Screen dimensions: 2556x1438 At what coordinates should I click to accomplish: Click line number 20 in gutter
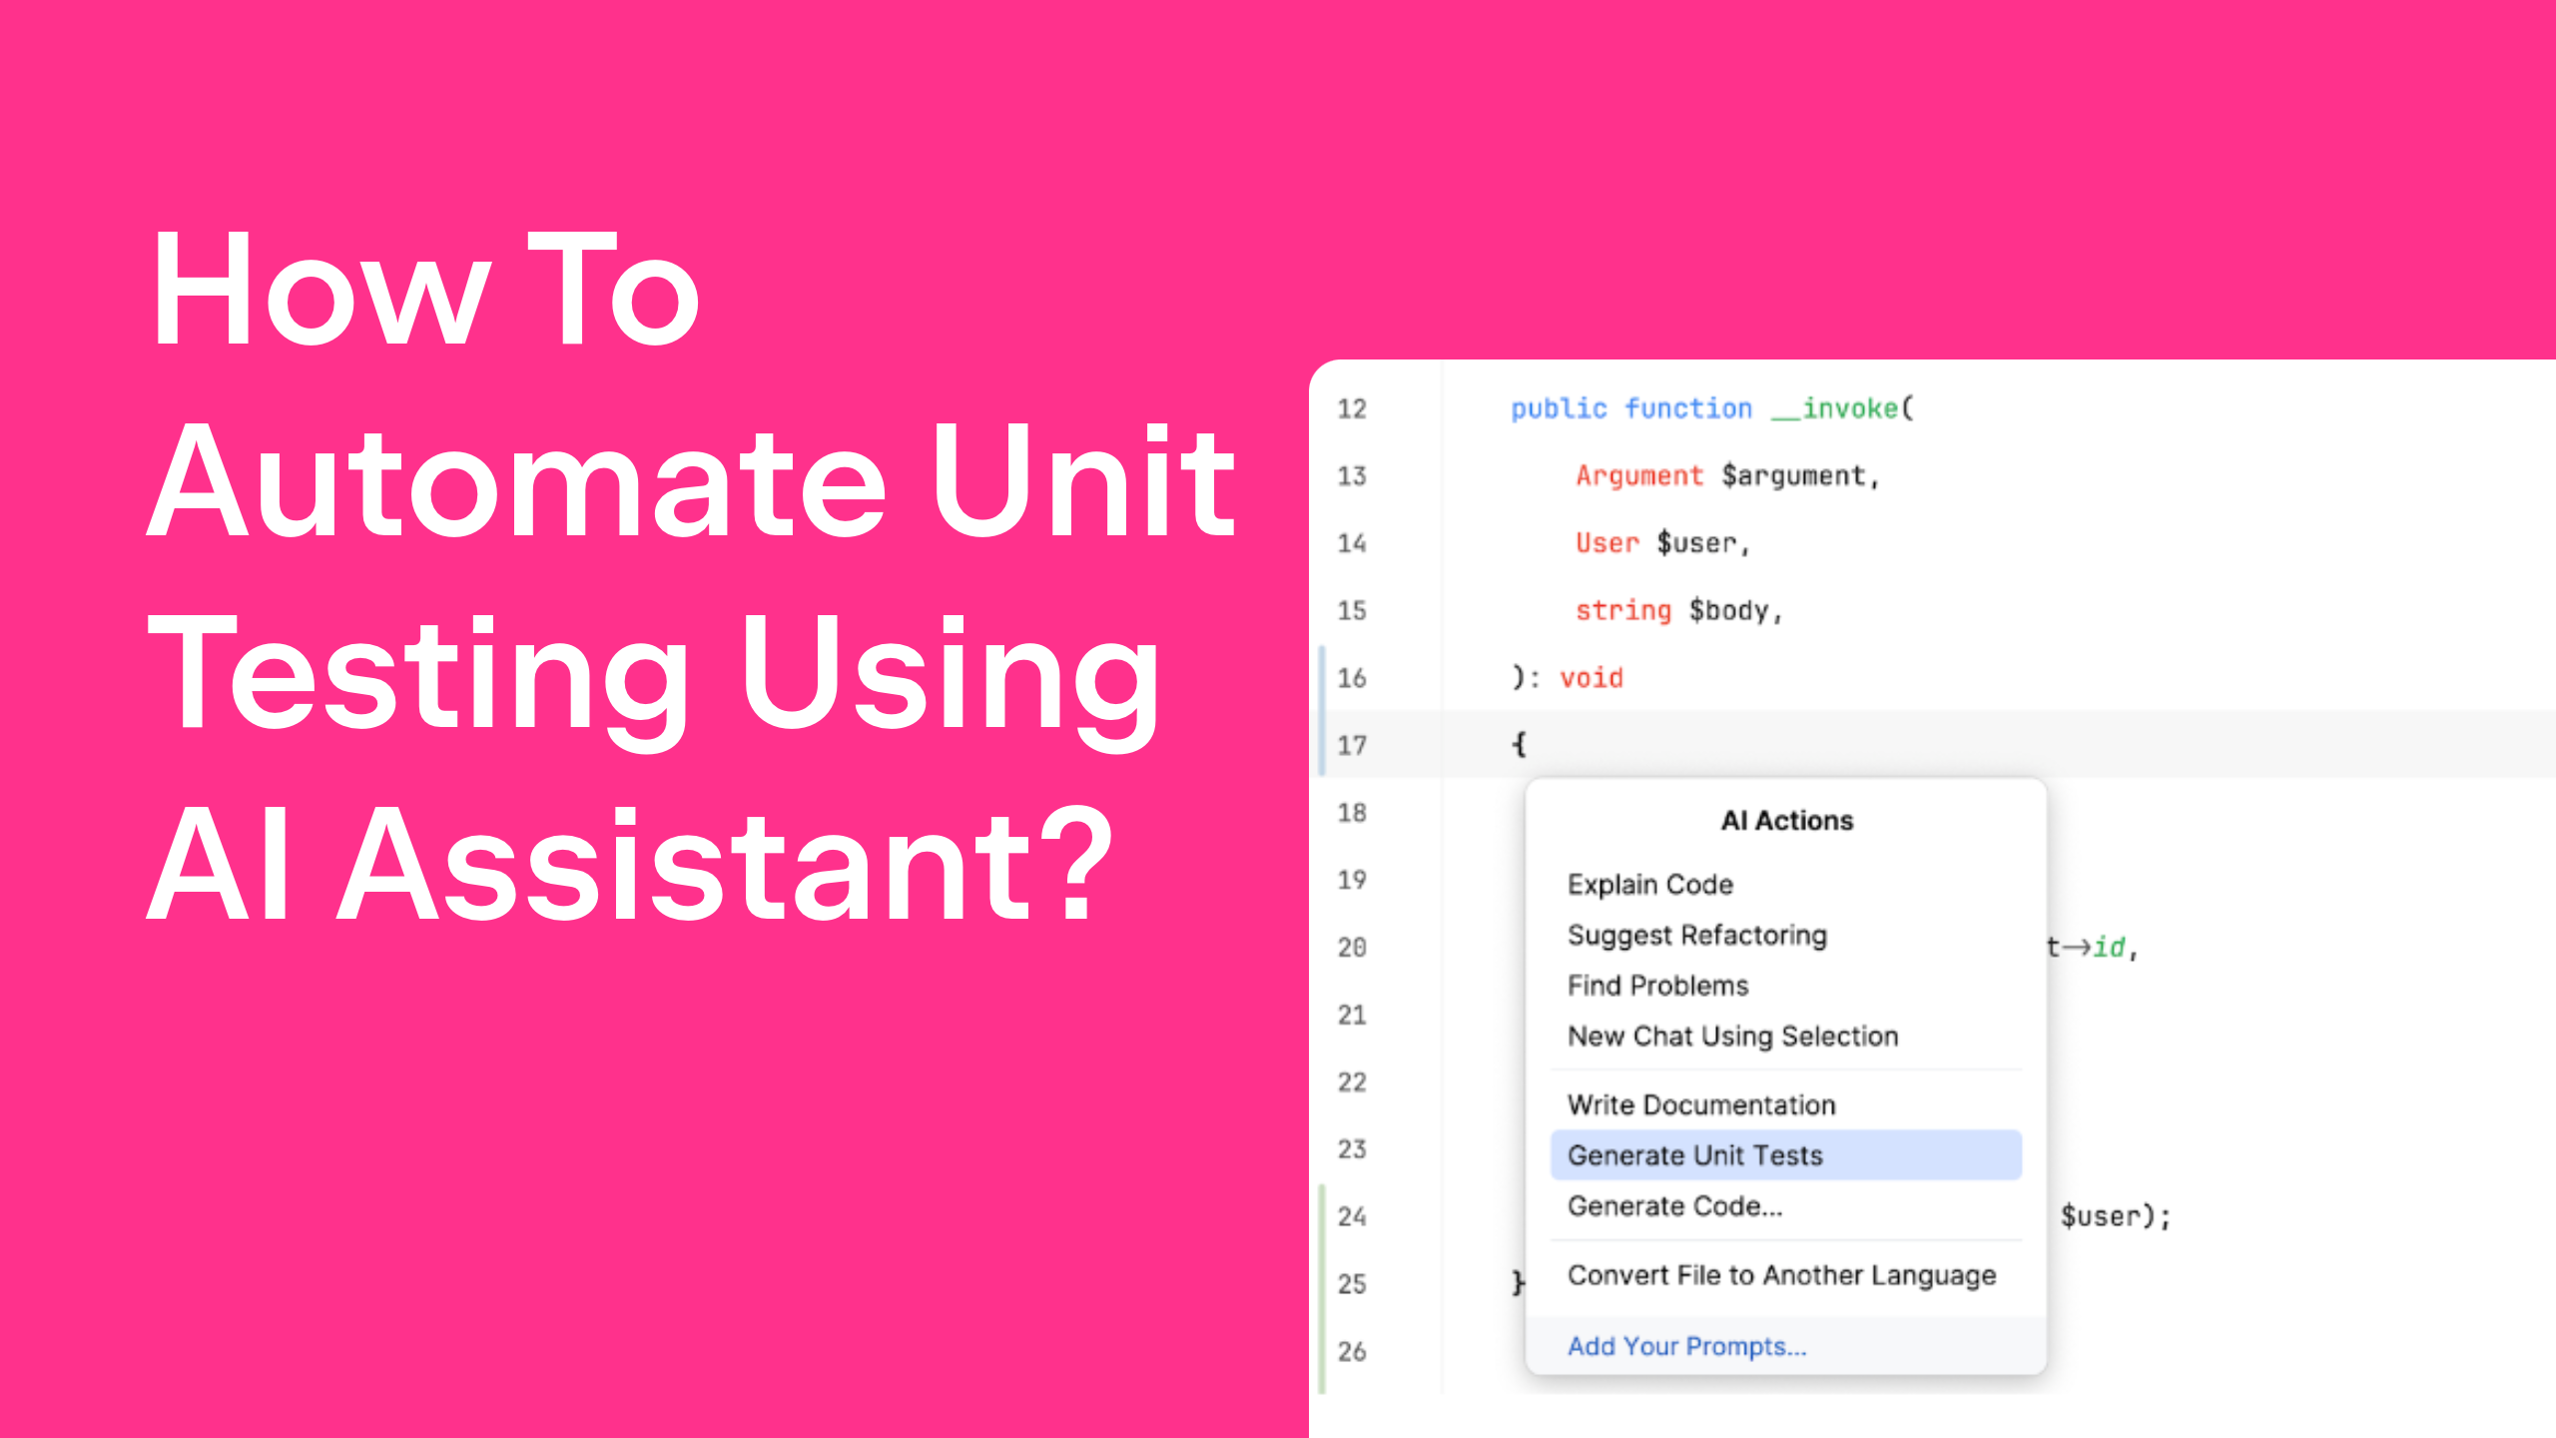(1352, 948)
